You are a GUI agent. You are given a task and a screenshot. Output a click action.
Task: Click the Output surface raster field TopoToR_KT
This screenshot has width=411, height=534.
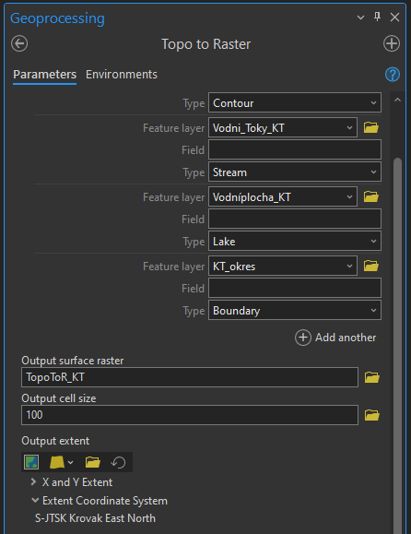tap(190, 377)
